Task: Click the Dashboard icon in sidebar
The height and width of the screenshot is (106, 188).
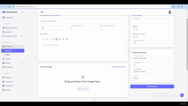Action: 3,17
